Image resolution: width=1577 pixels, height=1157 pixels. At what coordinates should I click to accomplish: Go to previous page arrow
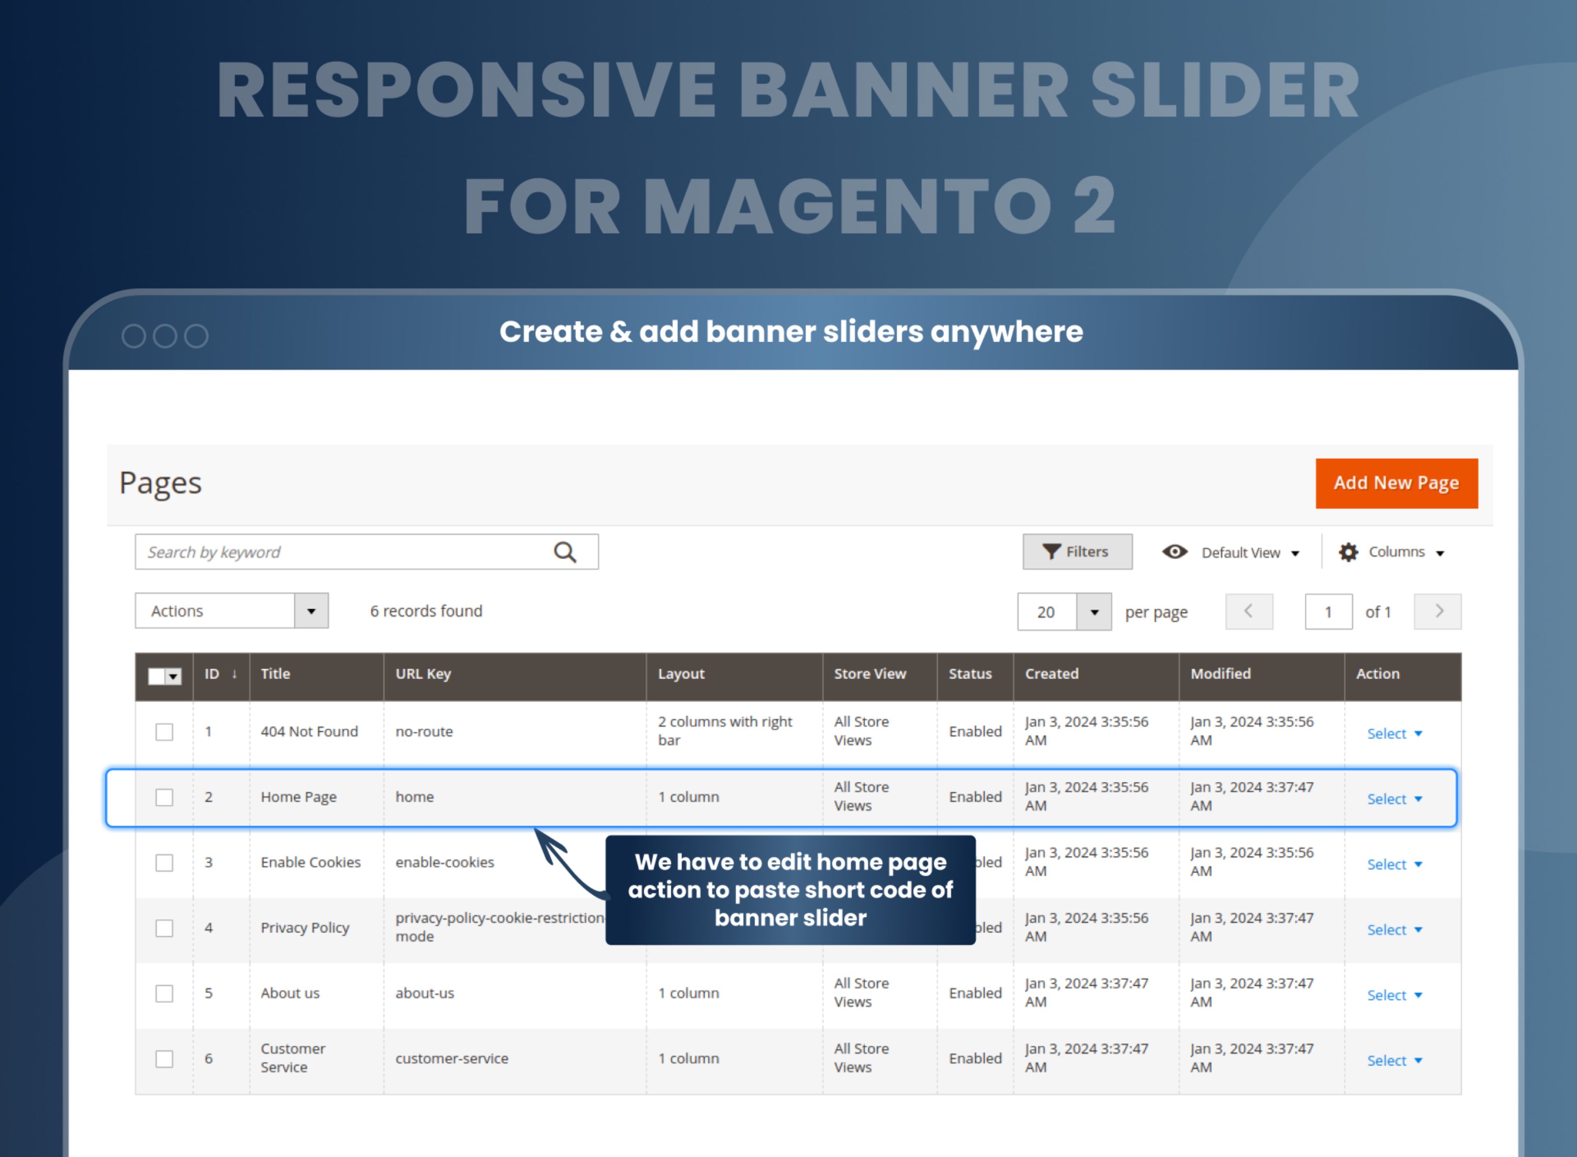point(1249,611)
